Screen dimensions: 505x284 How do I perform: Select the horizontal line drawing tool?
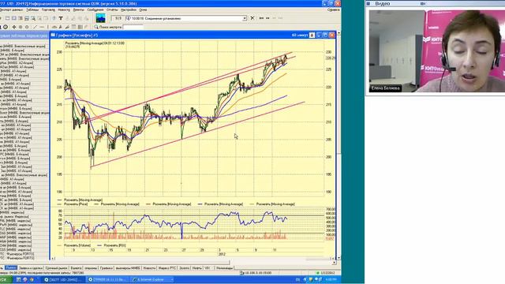click(42, 27)
